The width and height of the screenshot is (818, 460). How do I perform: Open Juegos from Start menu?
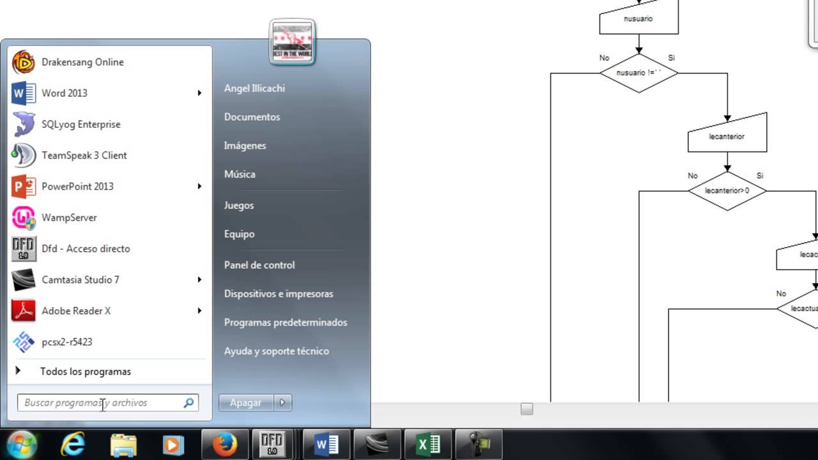tap(239, 205)
